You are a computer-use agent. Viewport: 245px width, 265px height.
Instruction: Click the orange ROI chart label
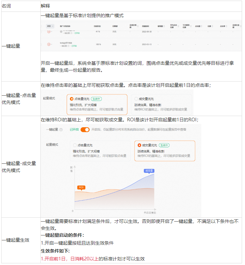81,187
